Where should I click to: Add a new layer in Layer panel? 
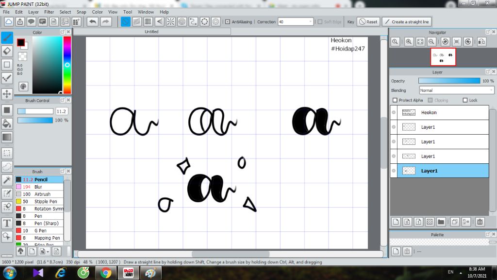click(396, 222)
